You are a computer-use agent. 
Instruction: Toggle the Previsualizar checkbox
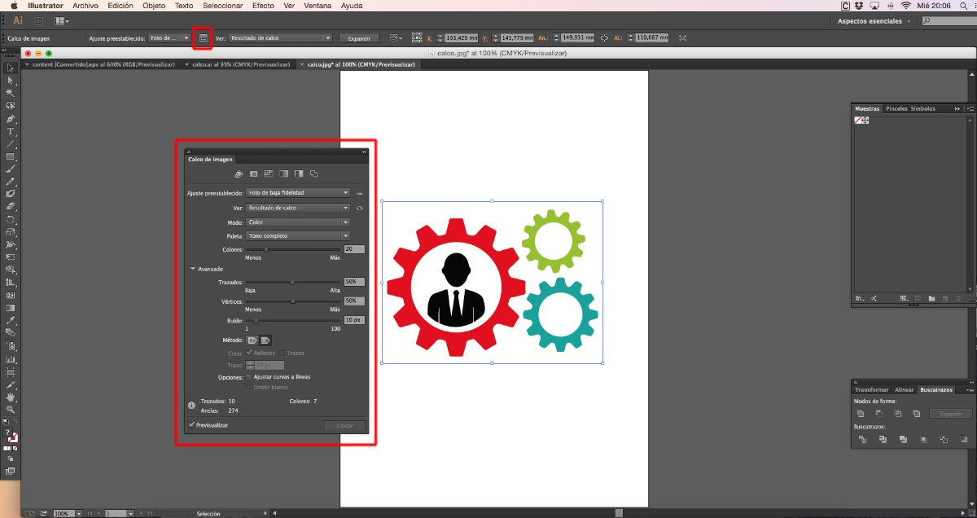point(191,425)
